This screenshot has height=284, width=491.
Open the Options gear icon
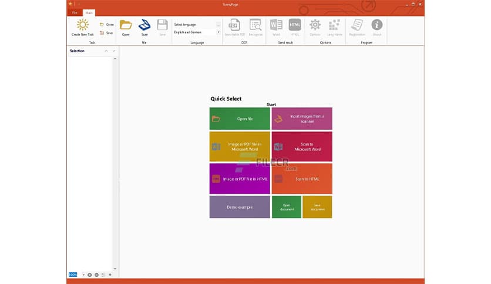[x=315, y=25]
